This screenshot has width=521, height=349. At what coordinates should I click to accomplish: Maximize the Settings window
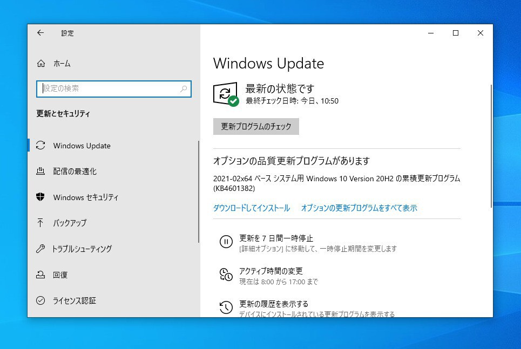click(x=456, y=33)
